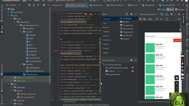Viewport: 189px width, 106px height.
Task: Collapse the models folder in project tree
Action: (x=20, y=32)
